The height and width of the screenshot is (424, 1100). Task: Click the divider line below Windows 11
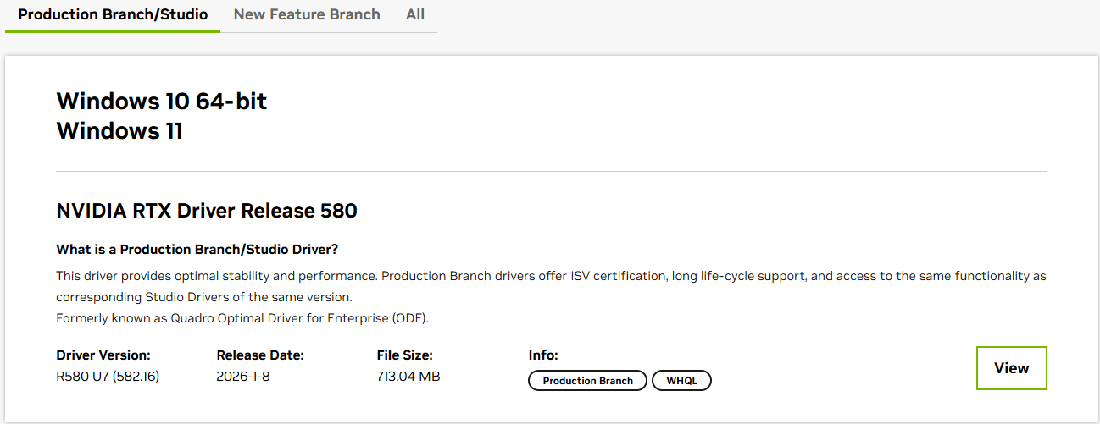tap(551, 172)
